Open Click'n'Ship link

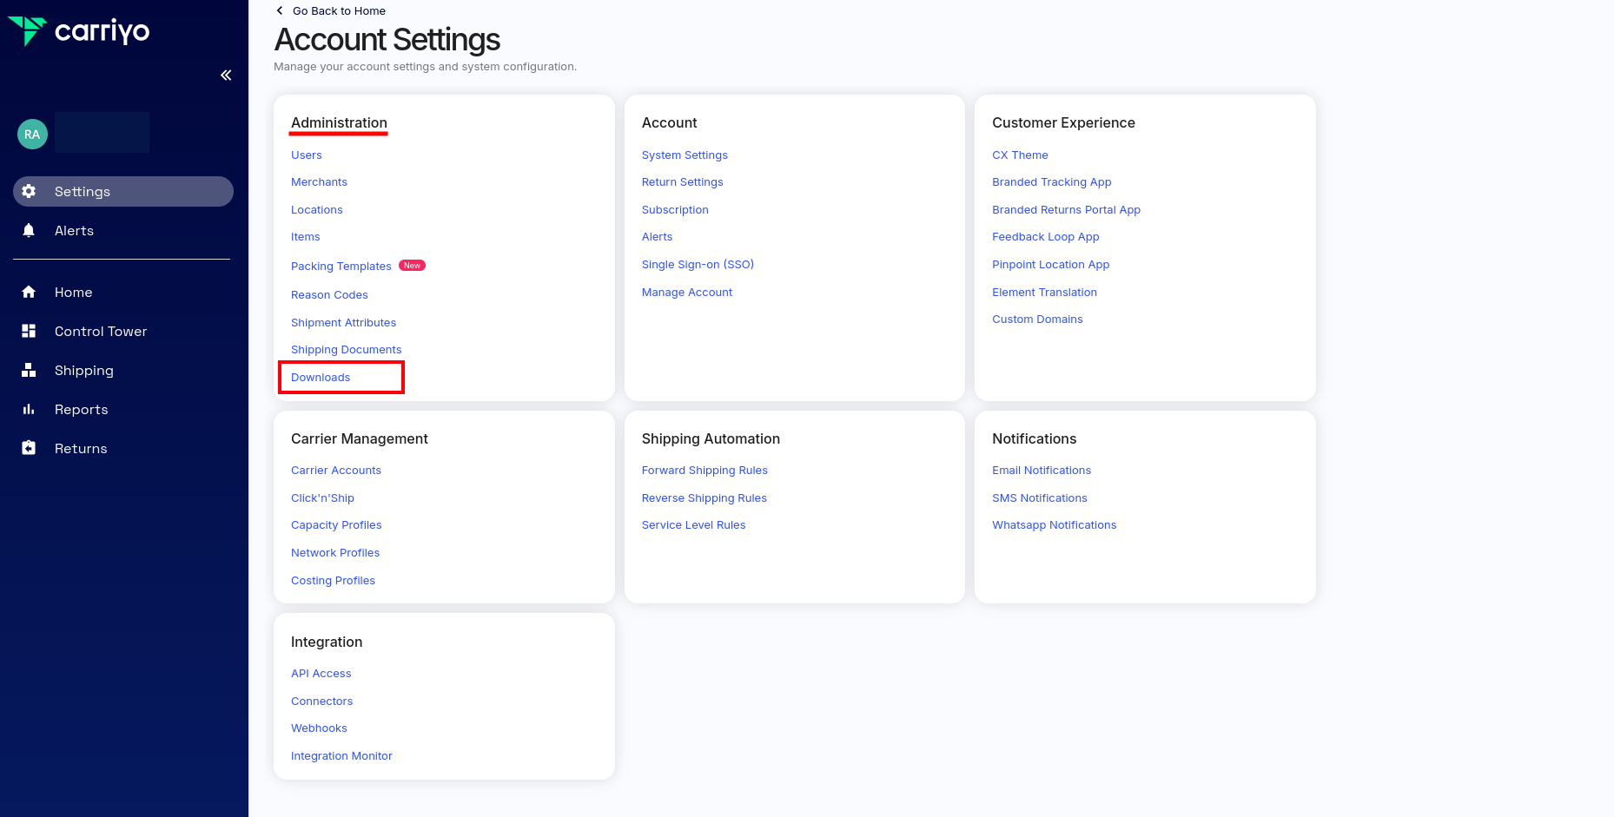click(x=322, y=497)
